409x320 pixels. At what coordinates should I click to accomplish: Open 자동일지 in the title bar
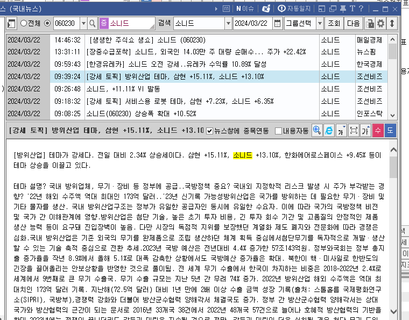294,9
